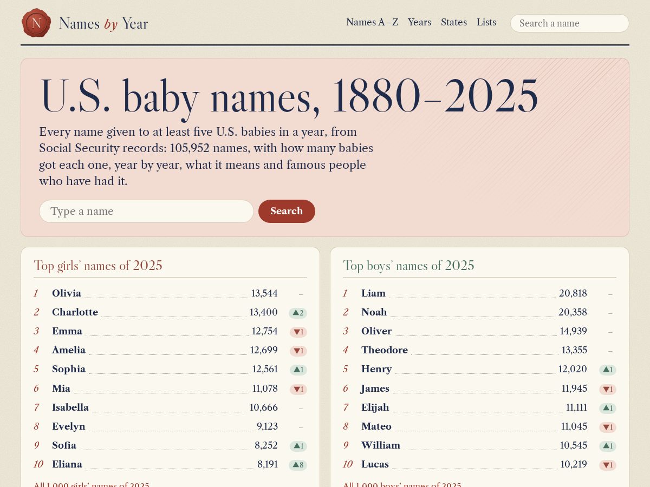
Task: Open the name Eliana
Action: click(x=67, y=464)
